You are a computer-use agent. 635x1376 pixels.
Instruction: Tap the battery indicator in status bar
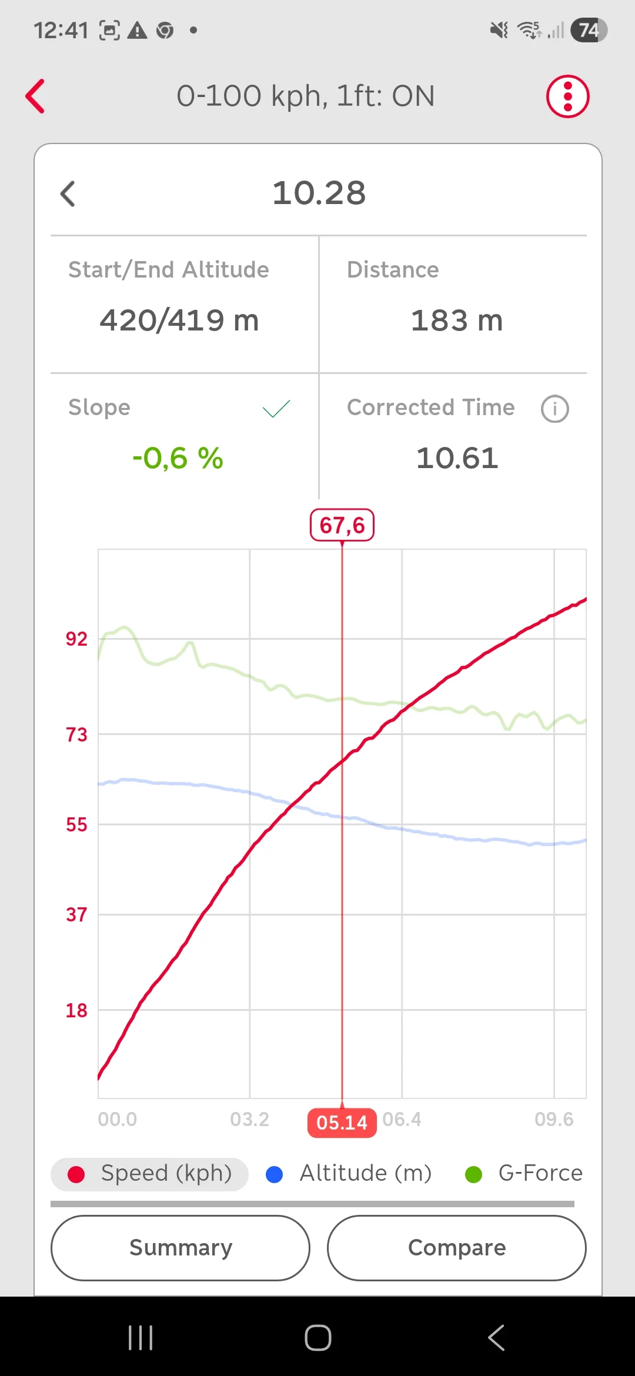[x=589, y=30]
